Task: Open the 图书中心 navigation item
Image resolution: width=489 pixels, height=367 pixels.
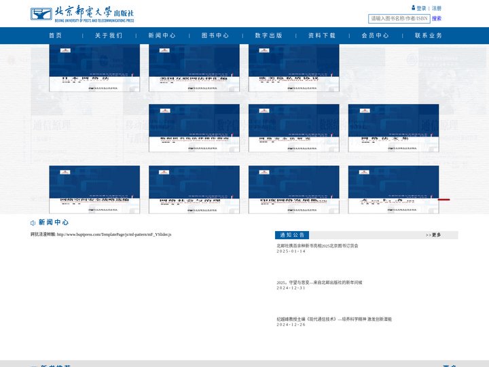Action: click(x=215, y=35)
